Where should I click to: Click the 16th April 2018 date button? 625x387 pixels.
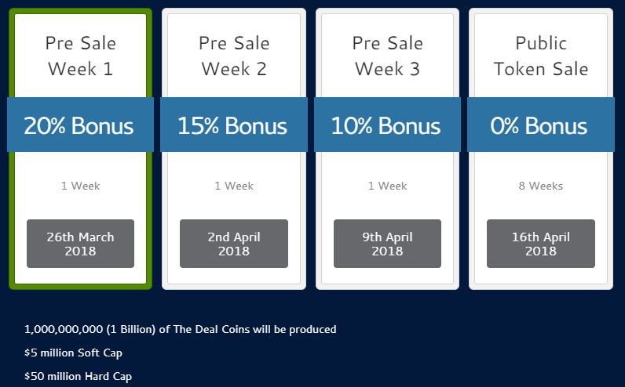pos(541,244)
